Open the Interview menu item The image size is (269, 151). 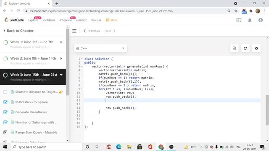pyautogui.click(x=66, y=20)
